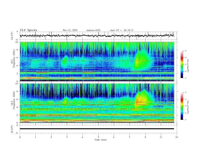The width and height of the screenshot is (199, 154).
Task: Click time axis tick label "0"
Action: coord(20,137)
